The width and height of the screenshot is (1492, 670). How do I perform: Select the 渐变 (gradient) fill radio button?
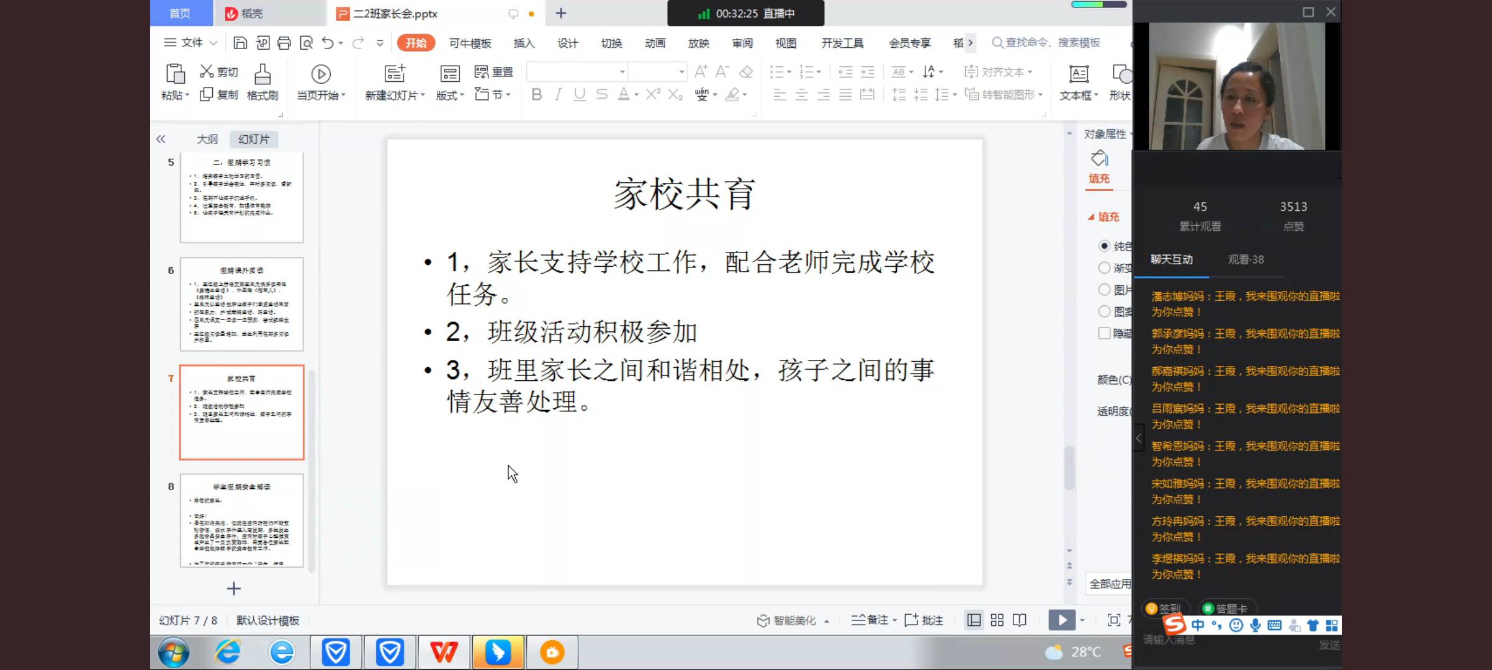[1104, 268]
